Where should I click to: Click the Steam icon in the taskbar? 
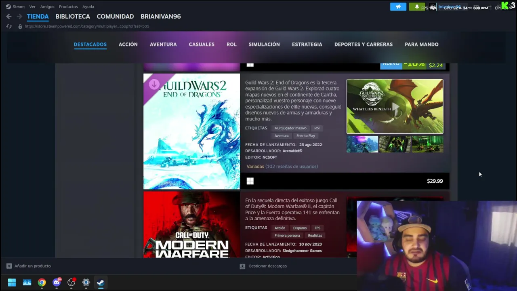(101, 283)
